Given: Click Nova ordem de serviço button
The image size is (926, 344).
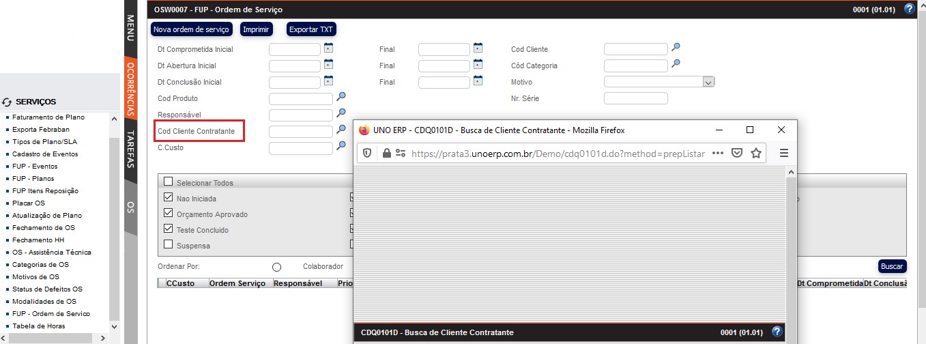Looking at the screenshot, I should click(191, 29).
